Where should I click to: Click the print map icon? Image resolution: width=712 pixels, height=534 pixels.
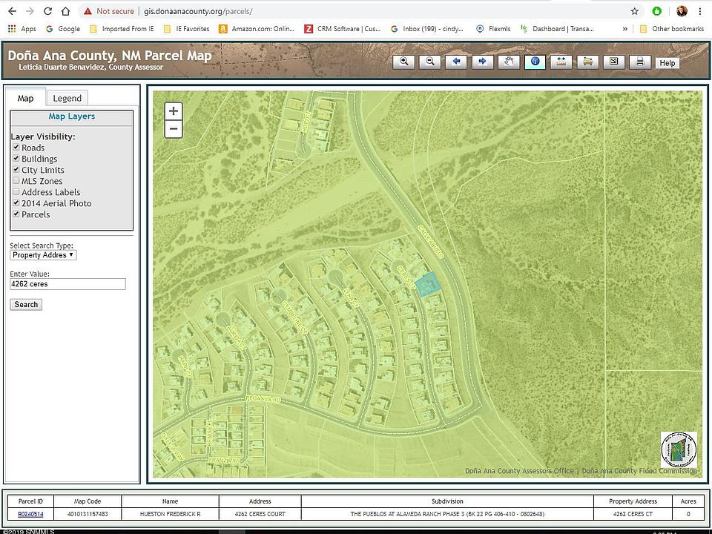[639, 62]
